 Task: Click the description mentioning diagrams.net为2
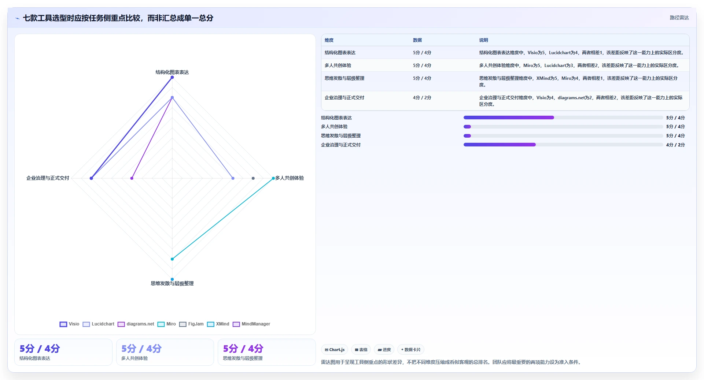[581, 101]
